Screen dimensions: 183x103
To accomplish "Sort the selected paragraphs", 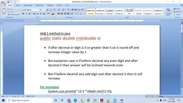I will (79, 10).
